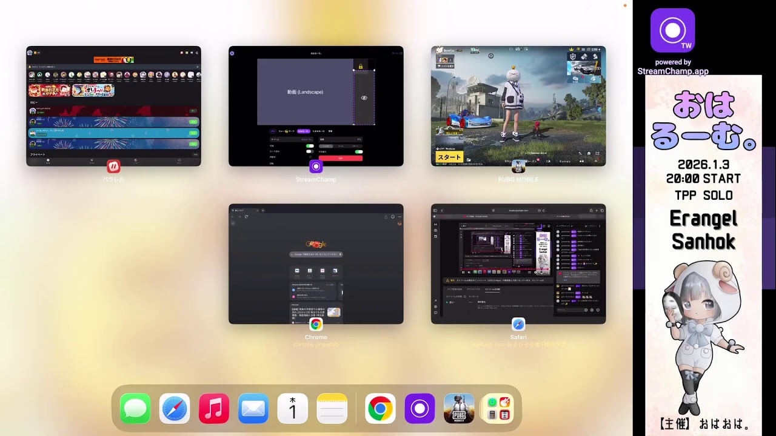
Task: Select 動画 (Landscape) layer in StreamChamp
Action: [305, 91]
